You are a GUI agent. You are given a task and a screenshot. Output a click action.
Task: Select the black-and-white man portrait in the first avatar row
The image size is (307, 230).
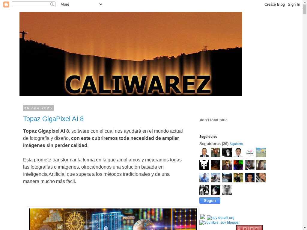[x=227, y=152]
